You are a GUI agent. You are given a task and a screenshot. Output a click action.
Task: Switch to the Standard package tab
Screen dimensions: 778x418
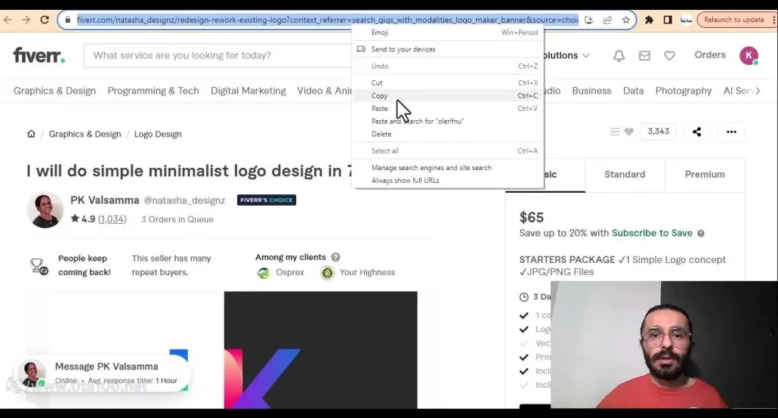pyautogui.click(x=625, y=174)
